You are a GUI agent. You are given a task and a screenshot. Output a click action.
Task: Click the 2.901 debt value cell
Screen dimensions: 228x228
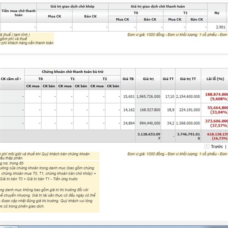(x=220, y=27)
